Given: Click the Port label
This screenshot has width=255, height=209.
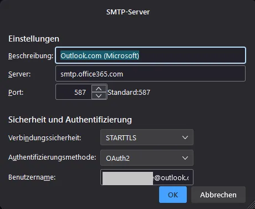Looking at the screenshot, I should pos(16,92).
